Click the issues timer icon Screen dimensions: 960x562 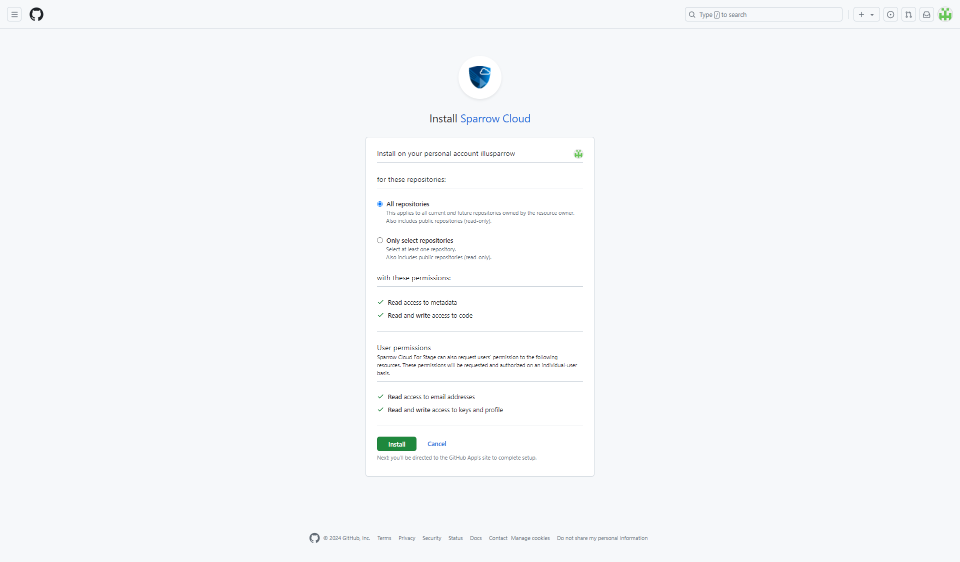pos(890,14)
